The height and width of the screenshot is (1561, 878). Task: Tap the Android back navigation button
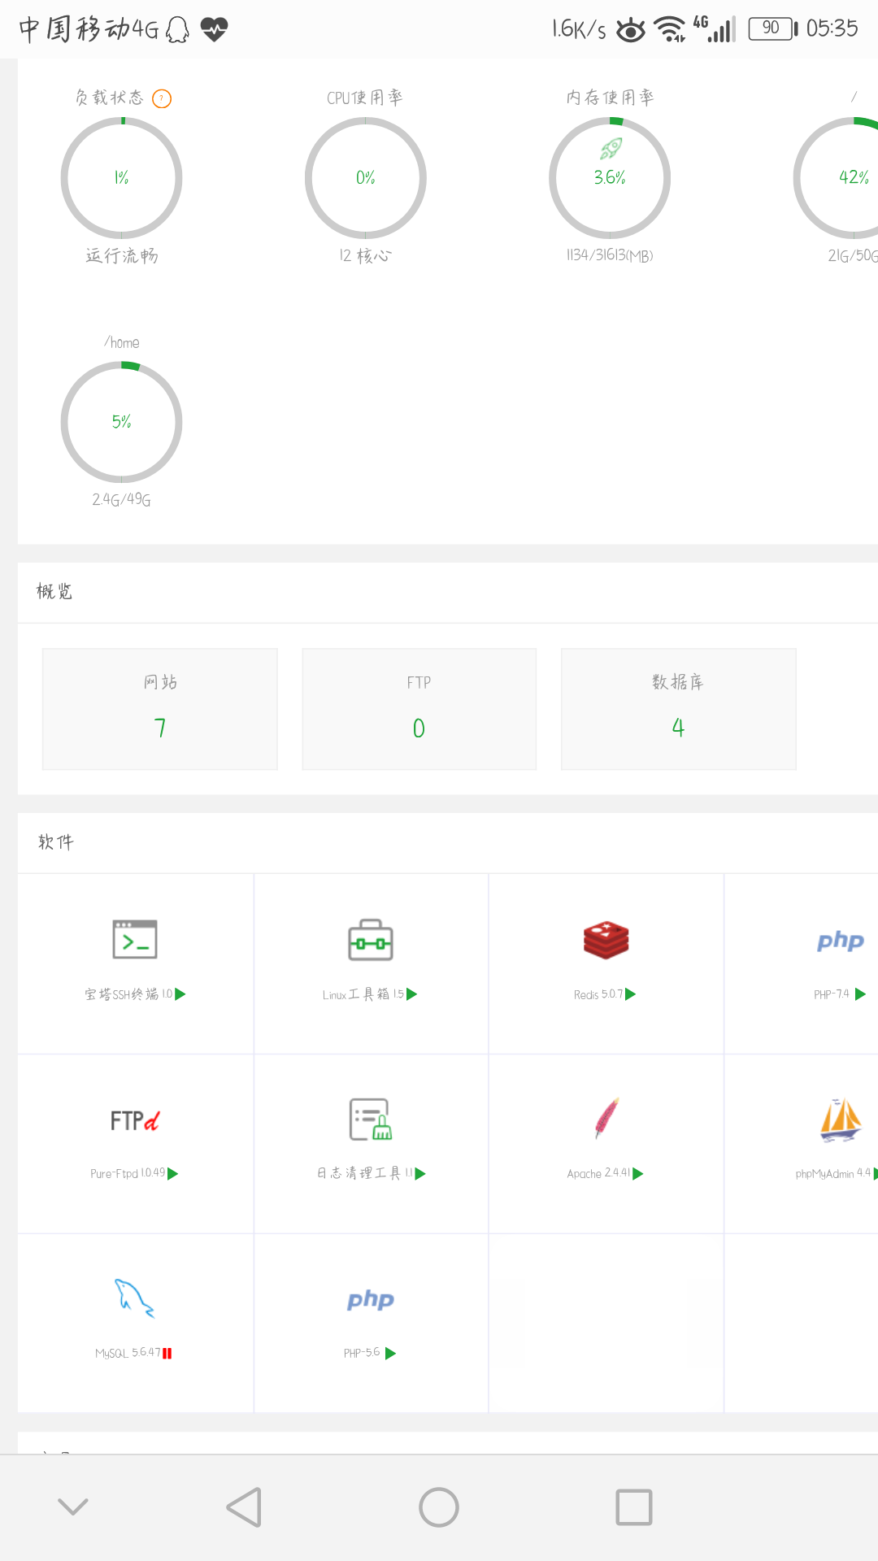[x=244, y=1507]
